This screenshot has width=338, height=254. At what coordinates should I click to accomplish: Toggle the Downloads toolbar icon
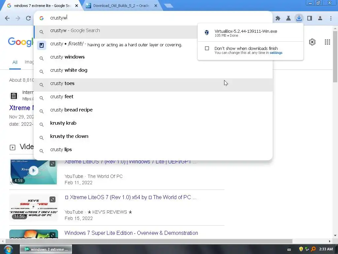point(299,18)
